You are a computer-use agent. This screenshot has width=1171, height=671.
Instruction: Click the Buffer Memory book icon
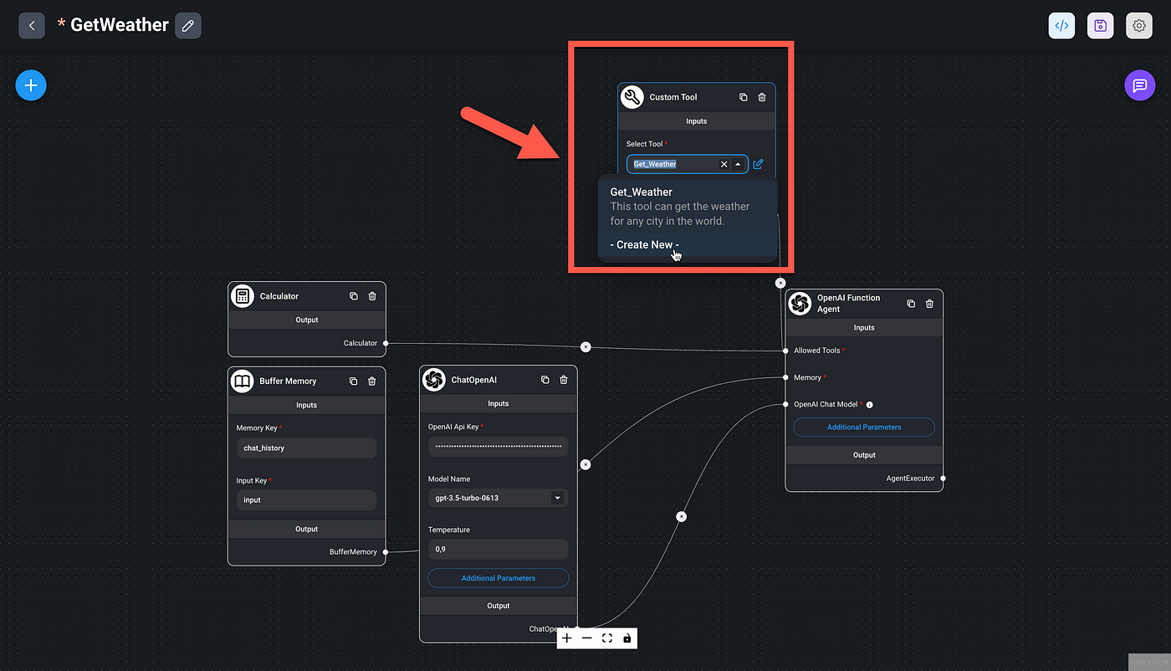(243, 382)
